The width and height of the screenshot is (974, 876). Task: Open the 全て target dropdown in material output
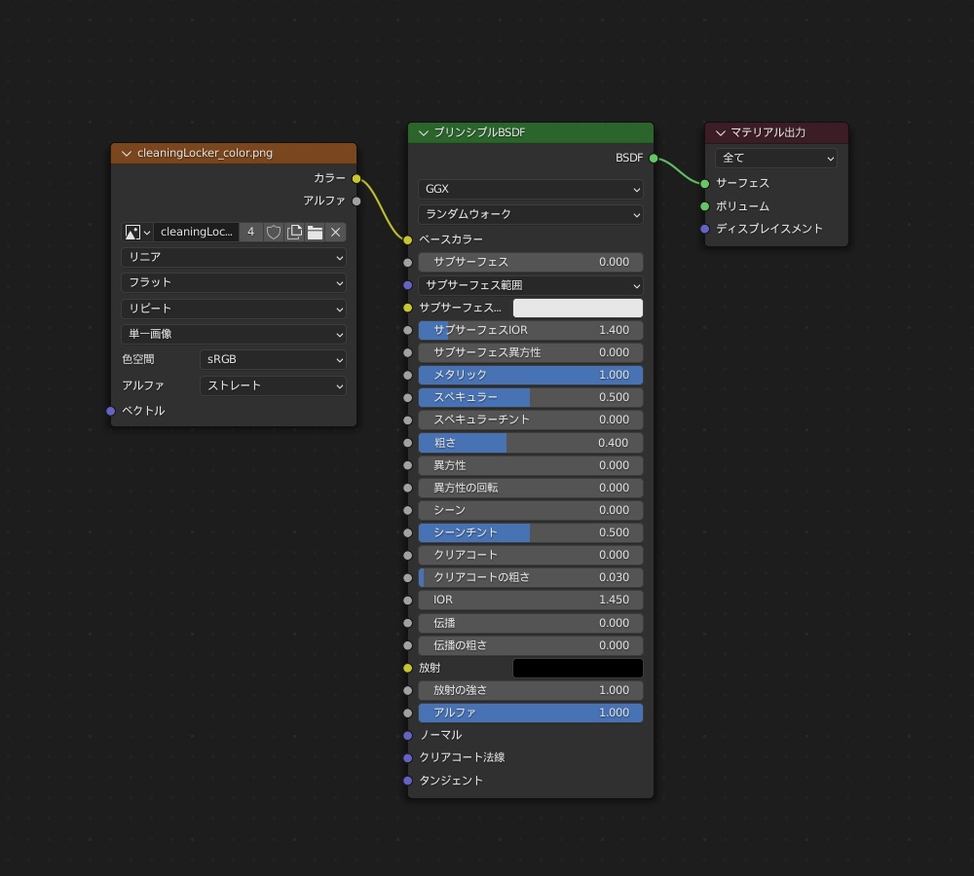tap(776, 158)
